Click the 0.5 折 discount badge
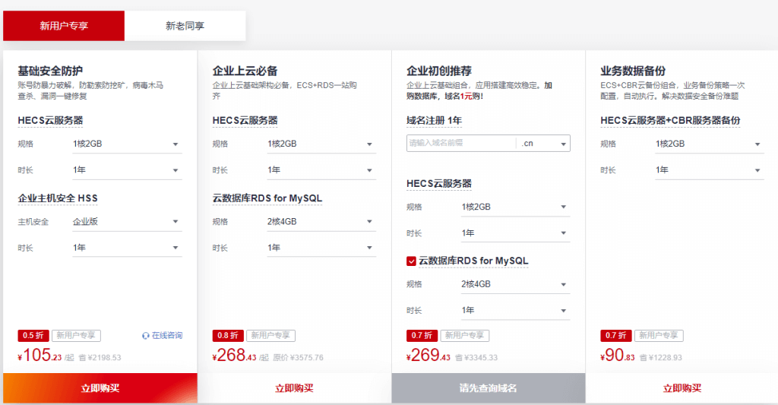 pyautogui.click(x=33, y=336)
